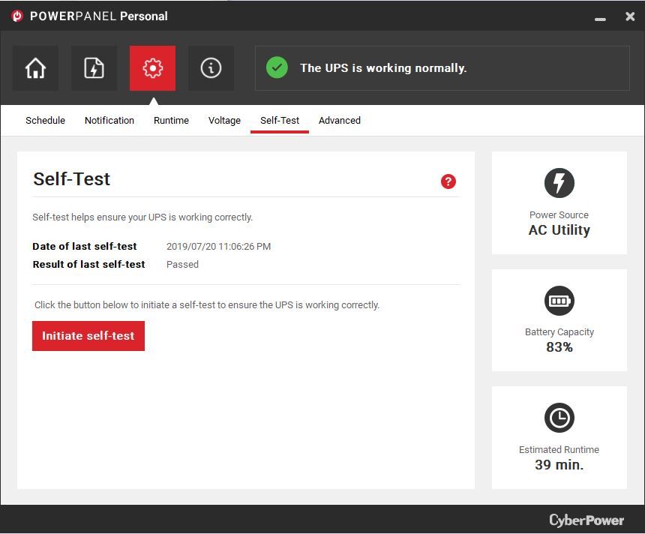The image size is (645, 534).
Task: Select the gear Settings icon
Action: pos(152,68)
